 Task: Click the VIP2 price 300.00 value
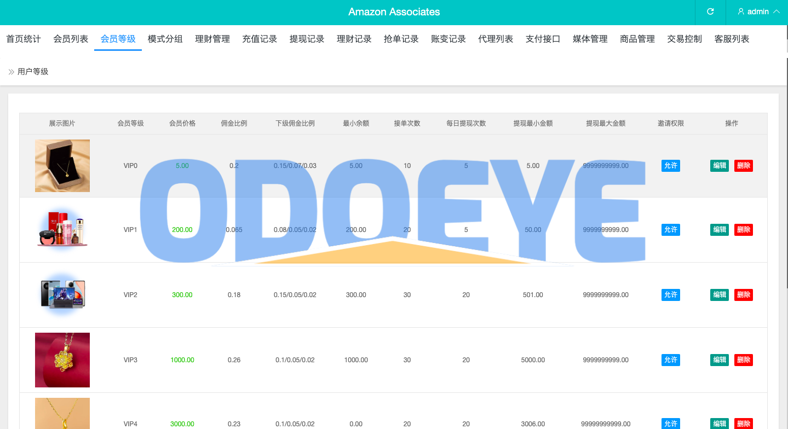tap(182, 295)
